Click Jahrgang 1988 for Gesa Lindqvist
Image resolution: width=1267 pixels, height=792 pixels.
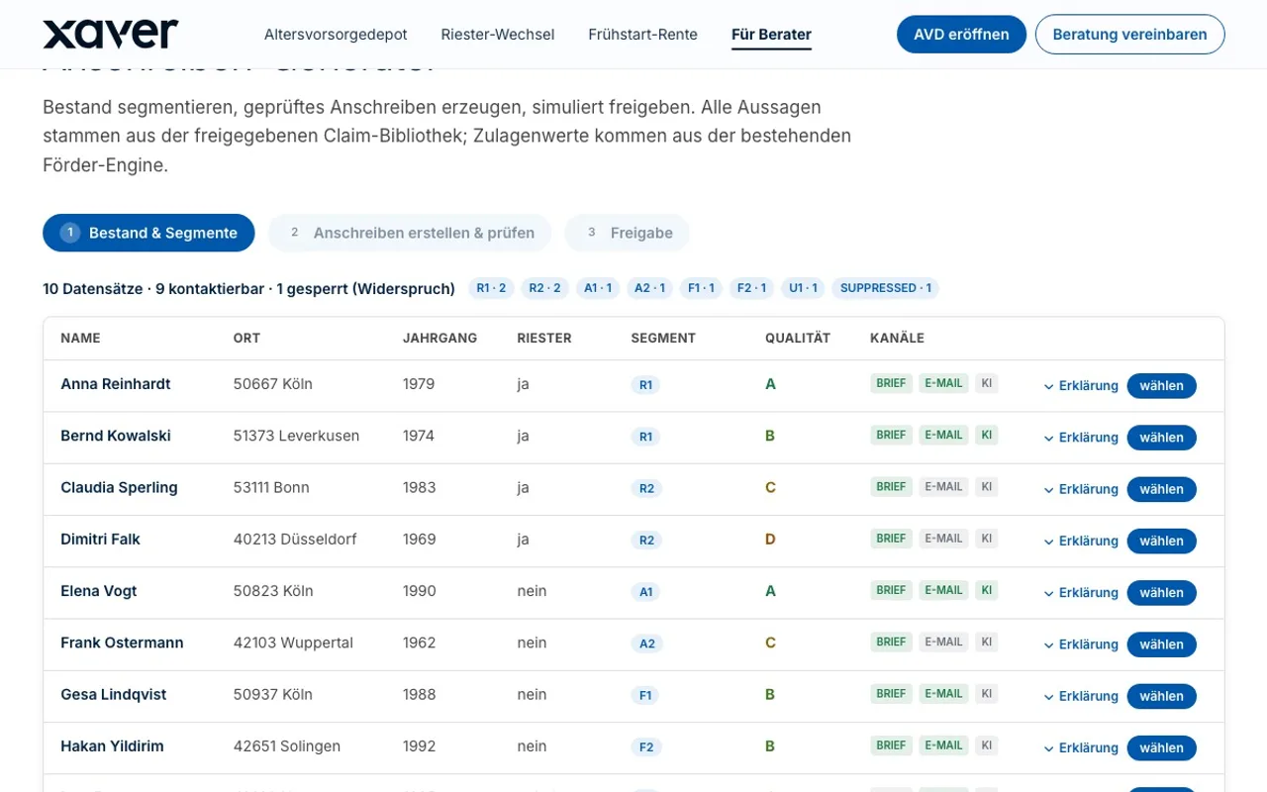(x=419, y=694)
